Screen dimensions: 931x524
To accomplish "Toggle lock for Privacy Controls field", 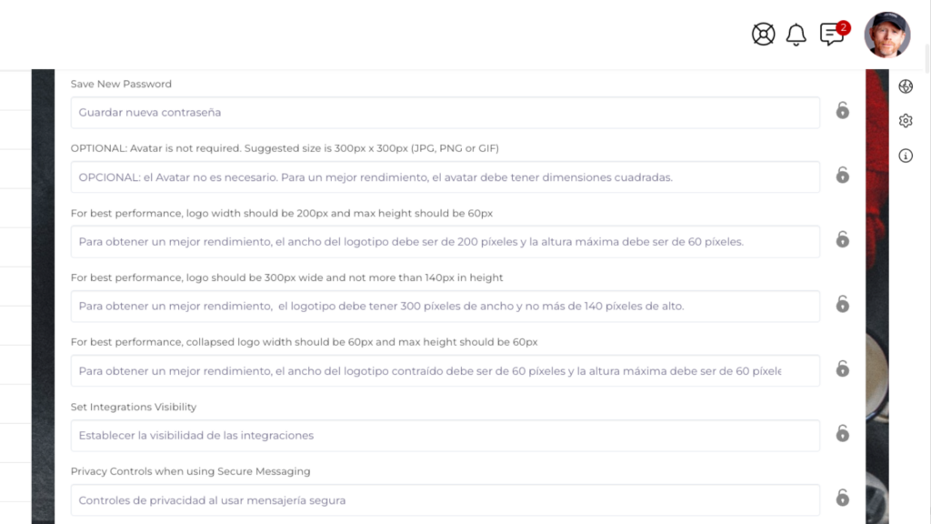I will pos(843,499).
